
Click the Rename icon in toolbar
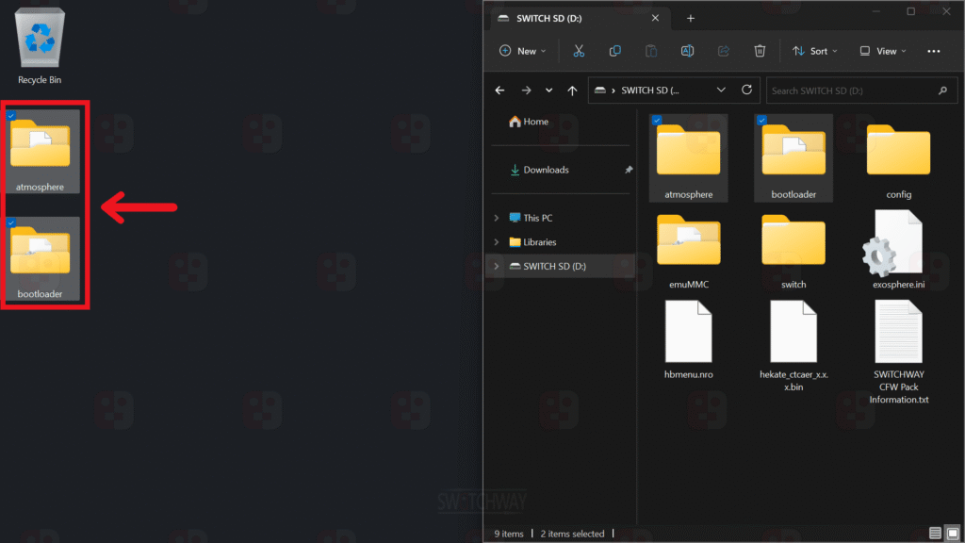[x=687, y=51]
